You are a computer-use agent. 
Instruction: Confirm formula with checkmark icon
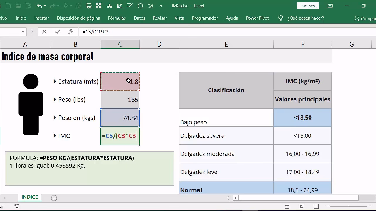58,32
